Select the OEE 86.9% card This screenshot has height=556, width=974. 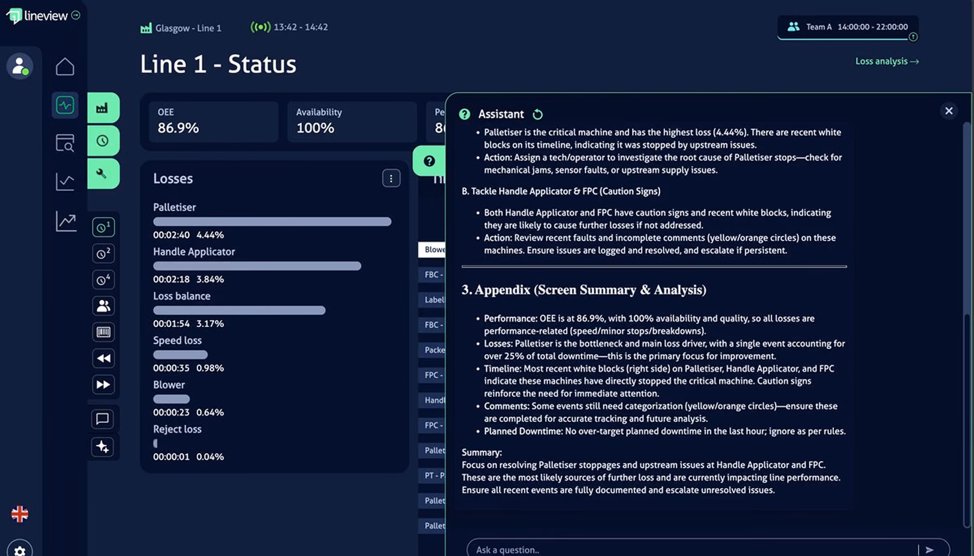213,122
